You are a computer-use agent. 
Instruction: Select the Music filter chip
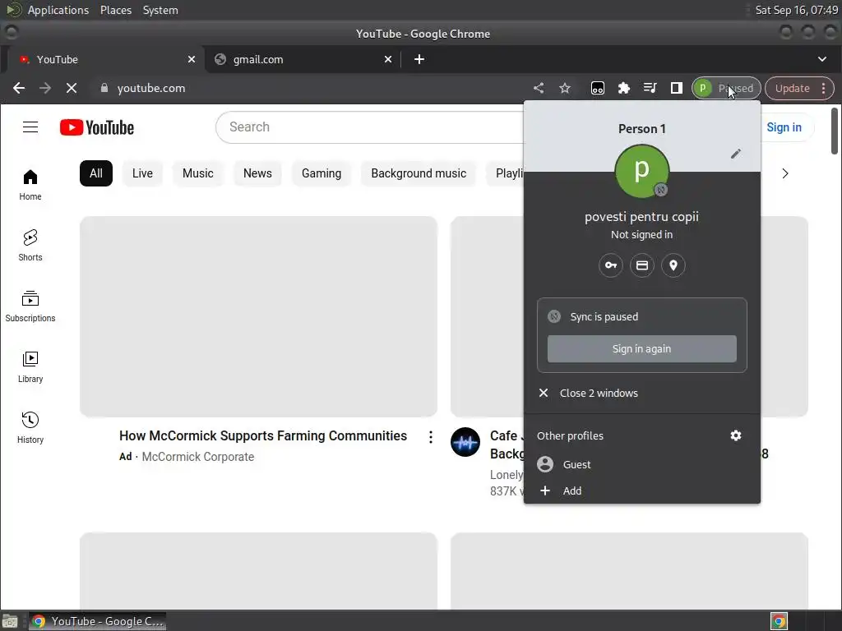point(197,173)
